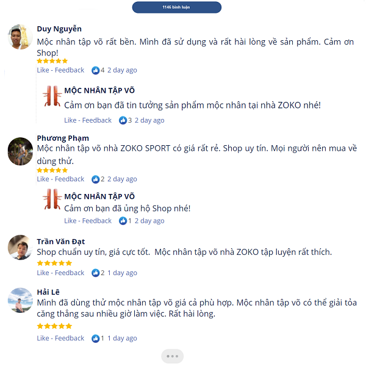Click the Hải Lê username
The image size is (366, 369).
click(48, 292)
